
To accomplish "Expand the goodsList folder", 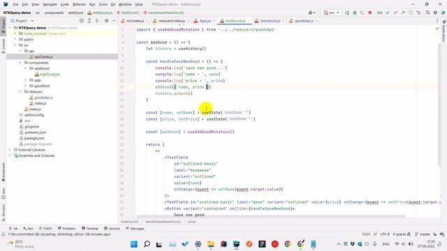I will pos(25,86).
